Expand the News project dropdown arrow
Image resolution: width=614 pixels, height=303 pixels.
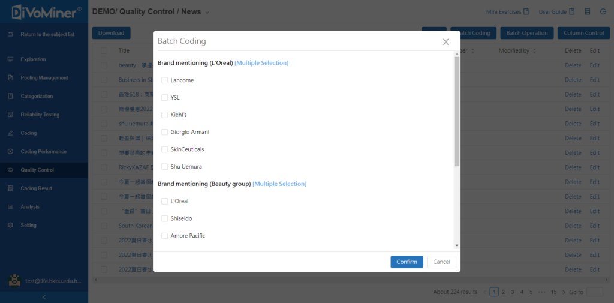click(x=207, y=13)
